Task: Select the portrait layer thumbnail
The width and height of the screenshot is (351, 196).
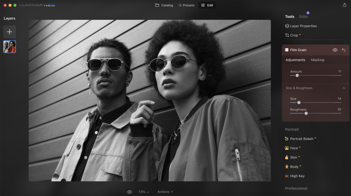Action: pyautogui.click(x=9, y=47)
